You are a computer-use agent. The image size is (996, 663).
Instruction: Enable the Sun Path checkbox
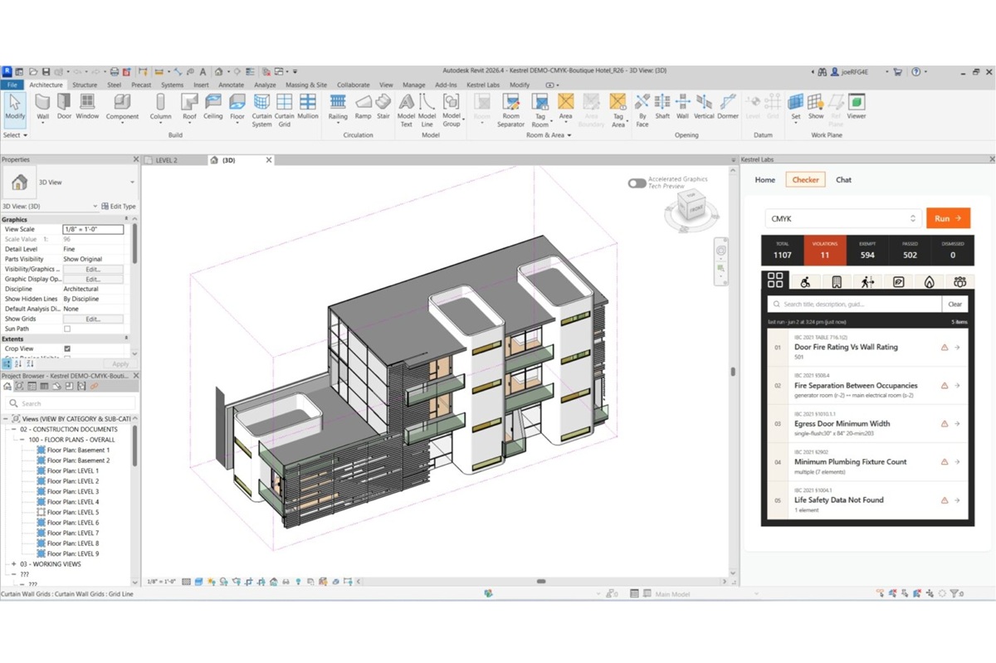[67, 329]
